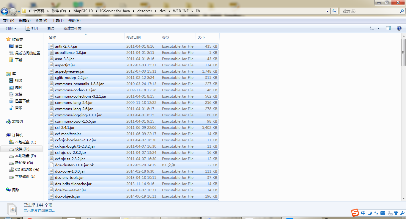Open the 帮助(H) menu
This screenshot has width=406, height=219.
point(74,21)
